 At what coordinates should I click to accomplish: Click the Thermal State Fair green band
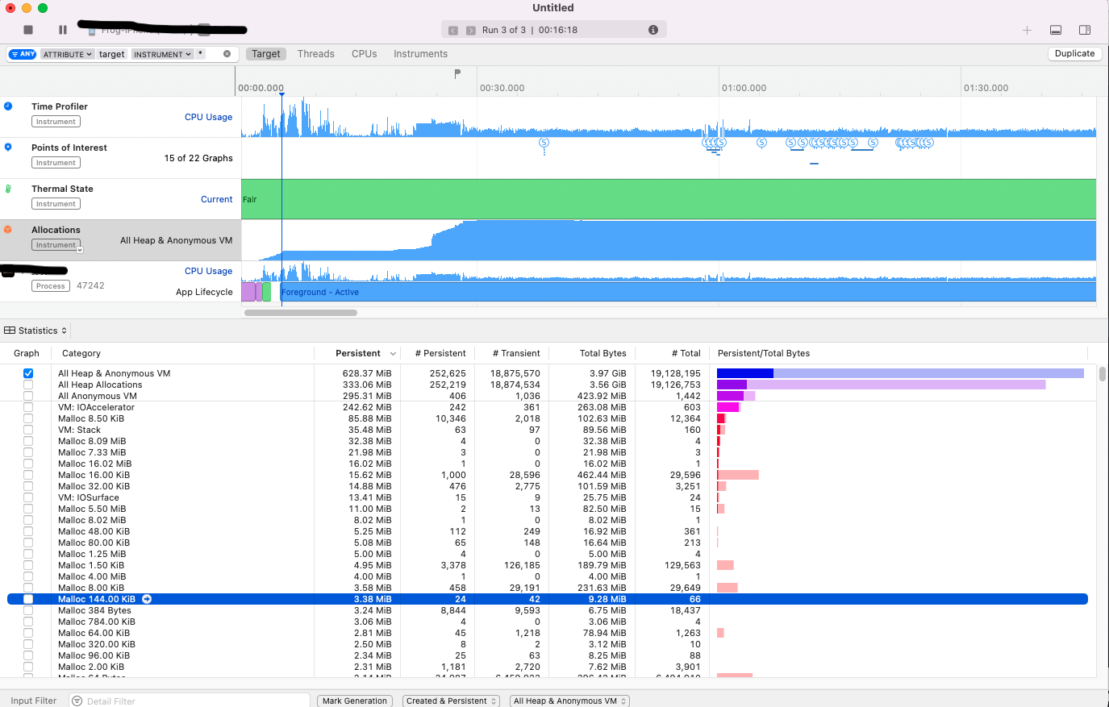pyautogui.click(x=669, y=199)
